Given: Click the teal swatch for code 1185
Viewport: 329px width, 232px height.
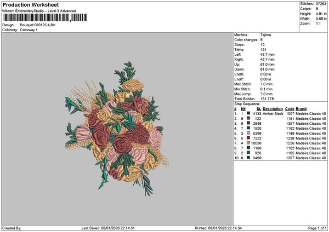Looking at the screenshot, I should click(248, 153).
